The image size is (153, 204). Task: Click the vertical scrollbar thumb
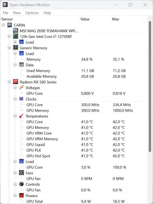(150, 87)
